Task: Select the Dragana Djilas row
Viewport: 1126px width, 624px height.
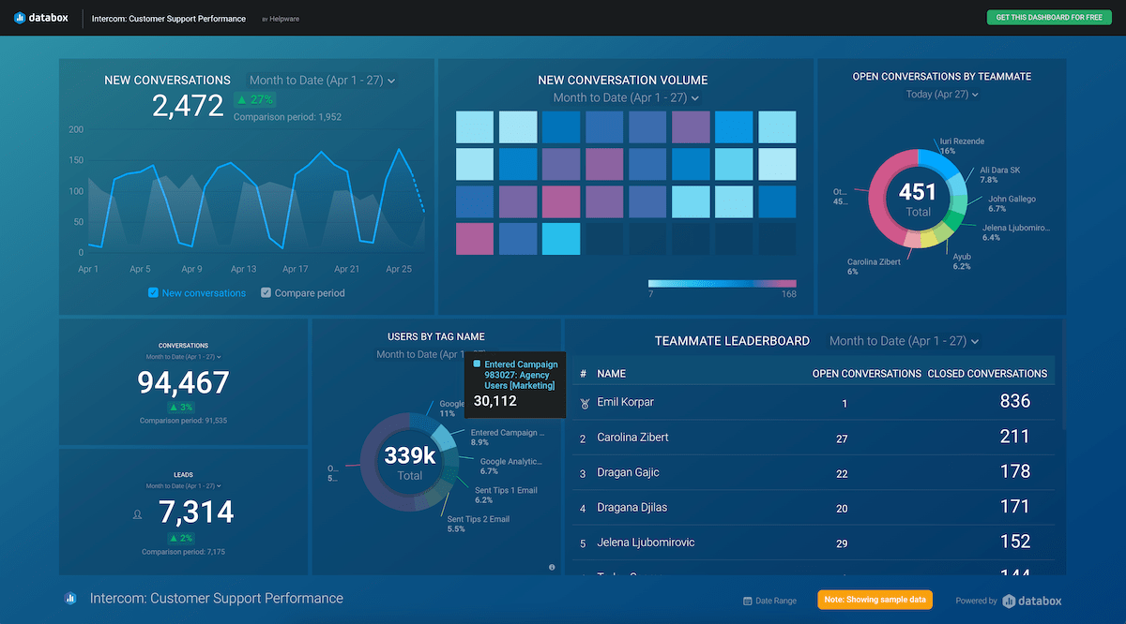Action: pyautogui.click(x=814, y=508)
